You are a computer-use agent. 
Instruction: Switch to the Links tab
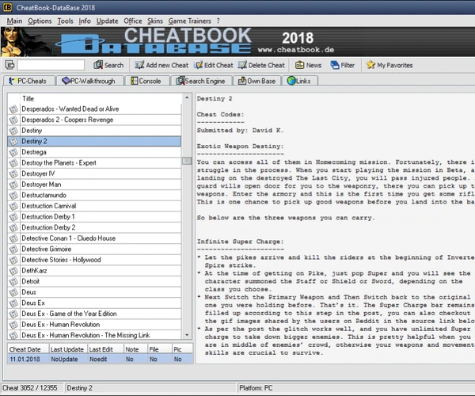(x=299, y=81)
